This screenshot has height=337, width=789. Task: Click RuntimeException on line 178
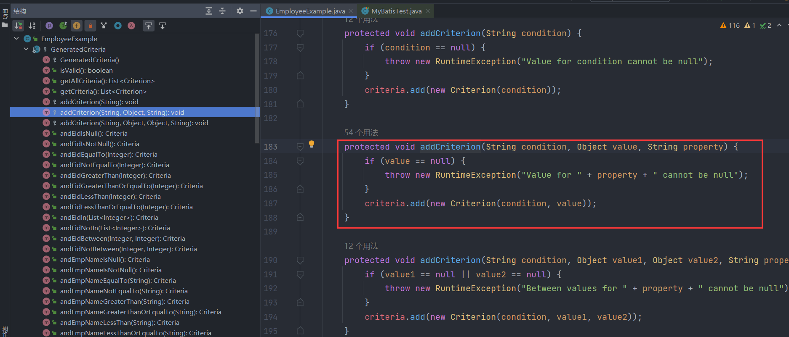coord(476,61)
